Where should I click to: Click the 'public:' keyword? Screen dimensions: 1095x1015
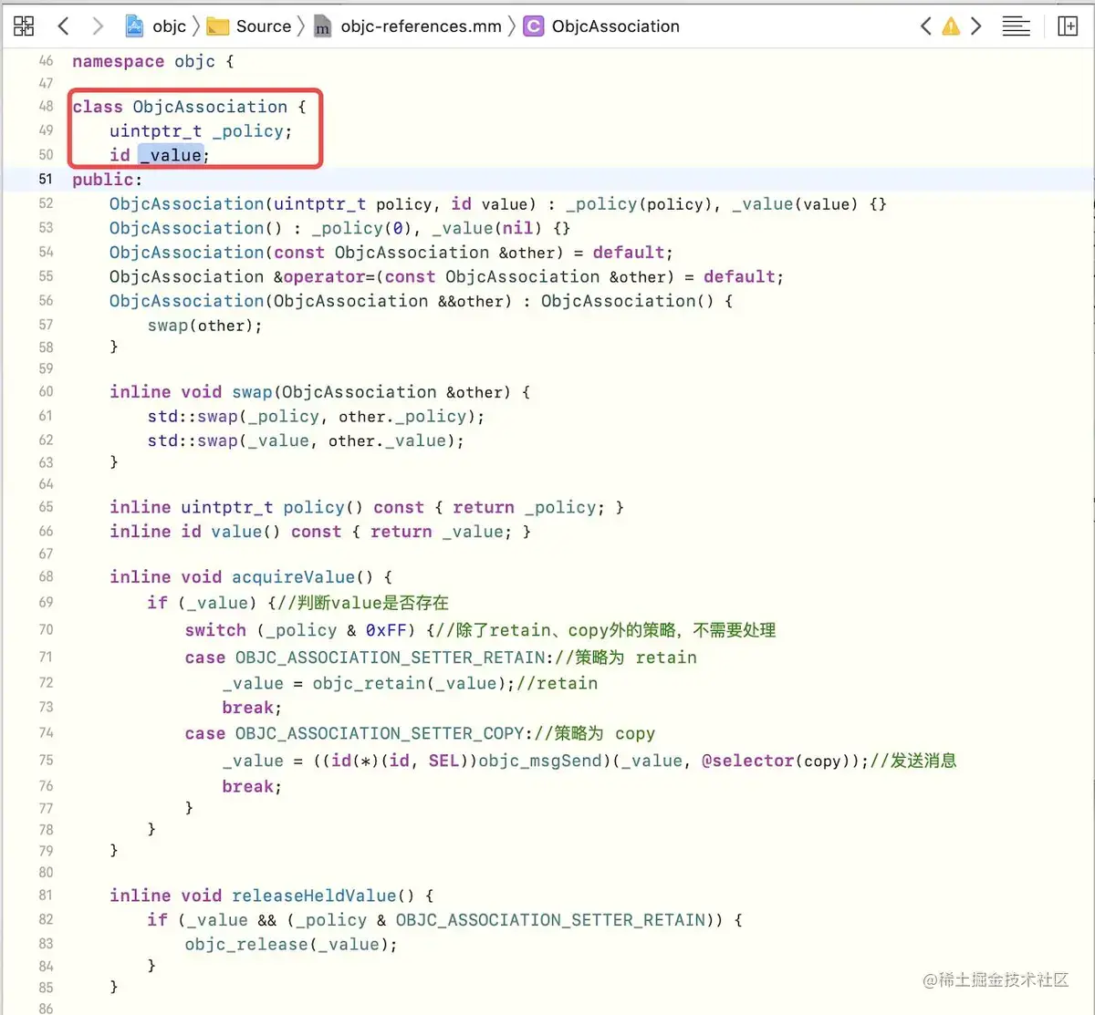coord(108,180)
